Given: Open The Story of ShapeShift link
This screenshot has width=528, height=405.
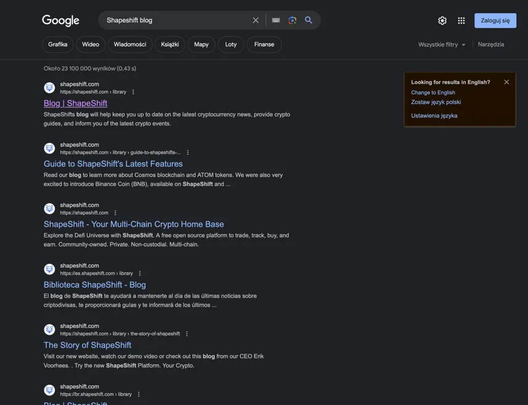Looking at the screenshot, I should tap(88, 345).
